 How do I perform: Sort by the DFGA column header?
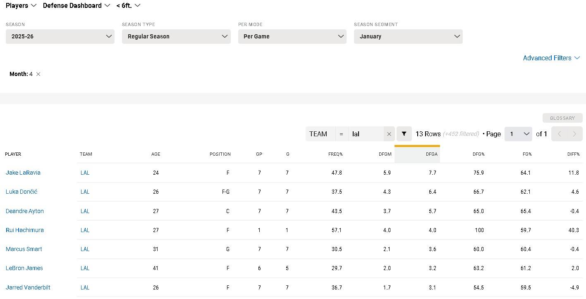431,154
